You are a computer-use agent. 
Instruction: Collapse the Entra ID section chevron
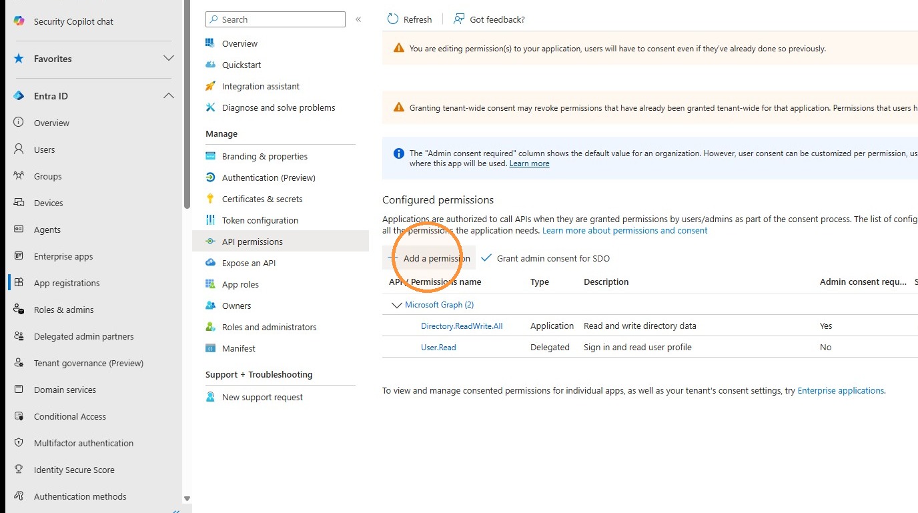coord(169,96)
